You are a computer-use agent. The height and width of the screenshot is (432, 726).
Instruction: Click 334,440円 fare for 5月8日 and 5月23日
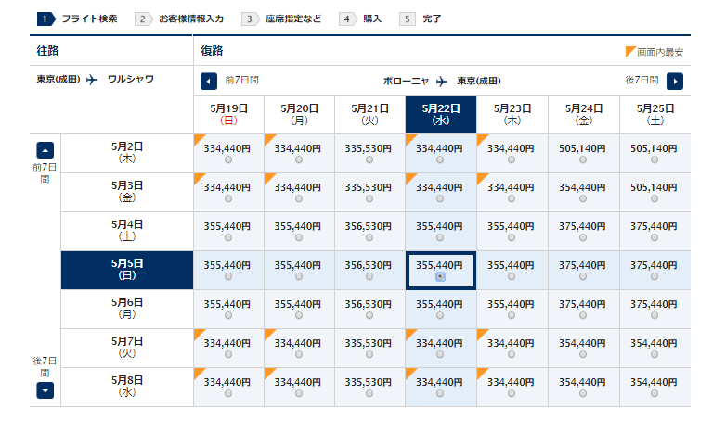[x=511, y=382]
